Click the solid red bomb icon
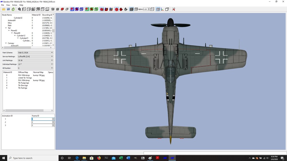Viewport: 287px width, 161px height. point(121,9)
